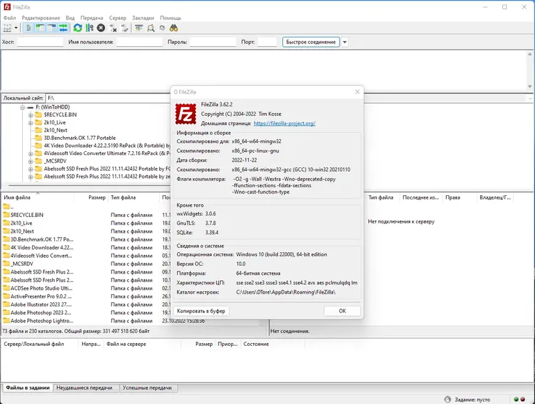Image resolution: width=535 pixels, height=404 pixels.
Task: Click the Локальный сайт path field
Action: click(x=108, y=98)
